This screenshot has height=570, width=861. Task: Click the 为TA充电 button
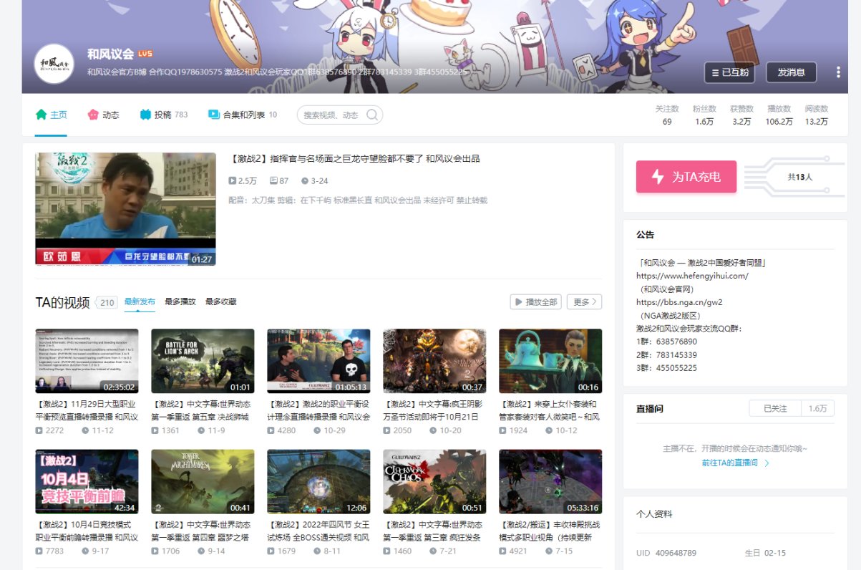point(686,177)
